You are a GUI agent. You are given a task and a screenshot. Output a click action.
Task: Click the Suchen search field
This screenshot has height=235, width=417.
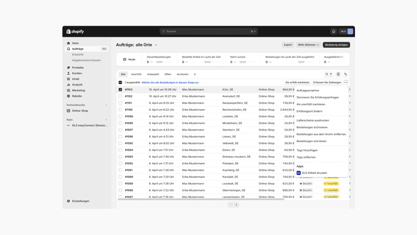(x=208, y=31)
